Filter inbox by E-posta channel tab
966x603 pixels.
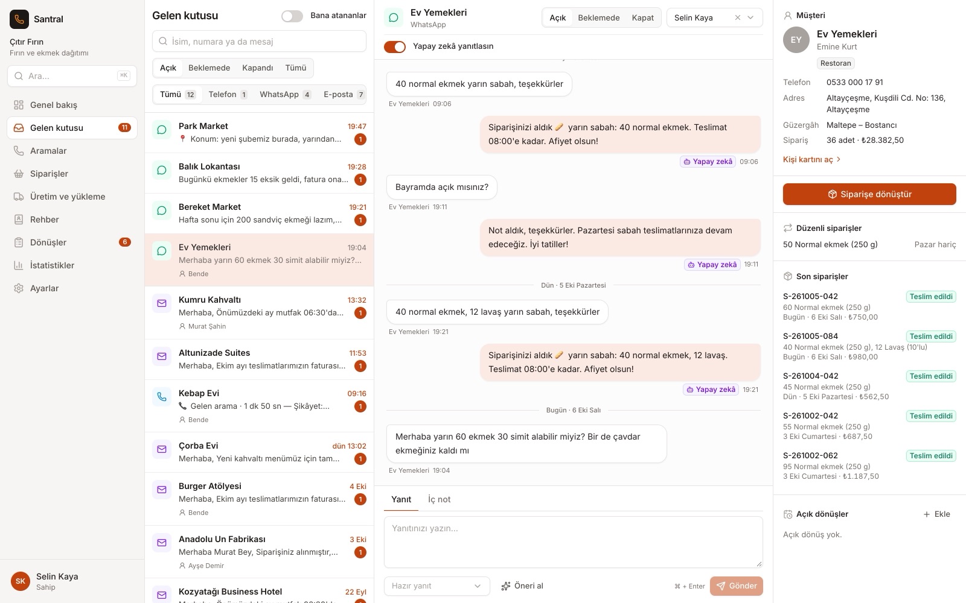[344, 95]
